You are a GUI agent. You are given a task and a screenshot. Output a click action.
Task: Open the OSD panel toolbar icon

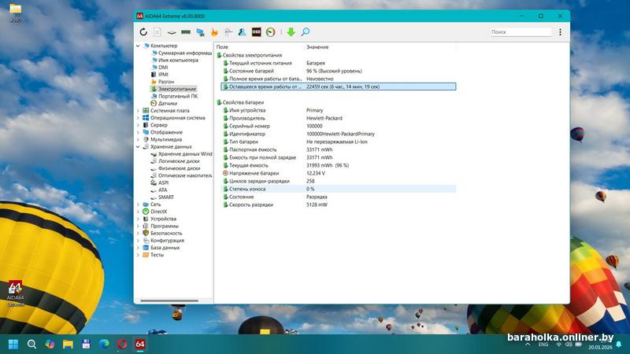[256, 32]
